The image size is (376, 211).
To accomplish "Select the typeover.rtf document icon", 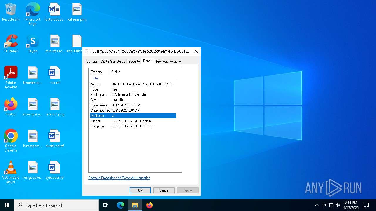I will (55, 170).
